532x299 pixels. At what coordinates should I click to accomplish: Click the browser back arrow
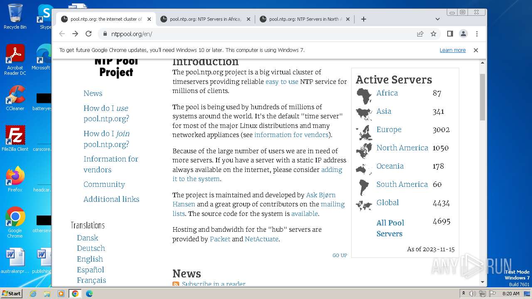pos(62,34)
